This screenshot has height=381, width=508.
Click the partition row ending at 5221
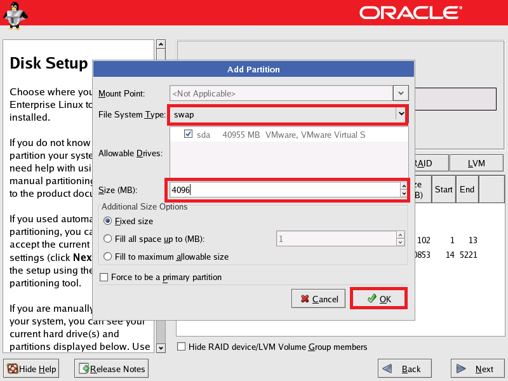459,255
